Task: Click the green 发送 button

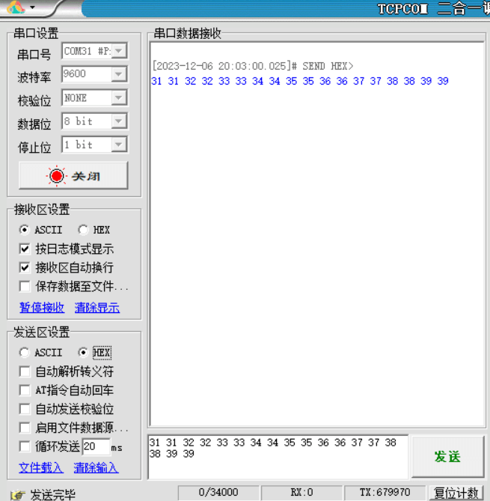Action: pos(448,456)
